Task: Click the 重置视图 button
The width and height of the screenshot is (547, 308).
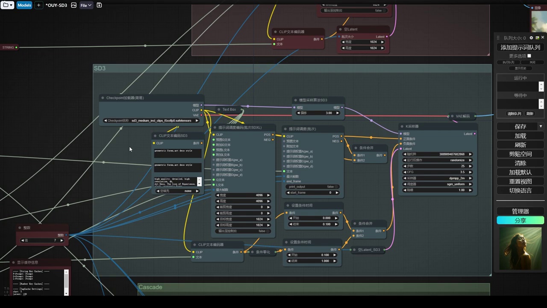Action: pos(520,181)
